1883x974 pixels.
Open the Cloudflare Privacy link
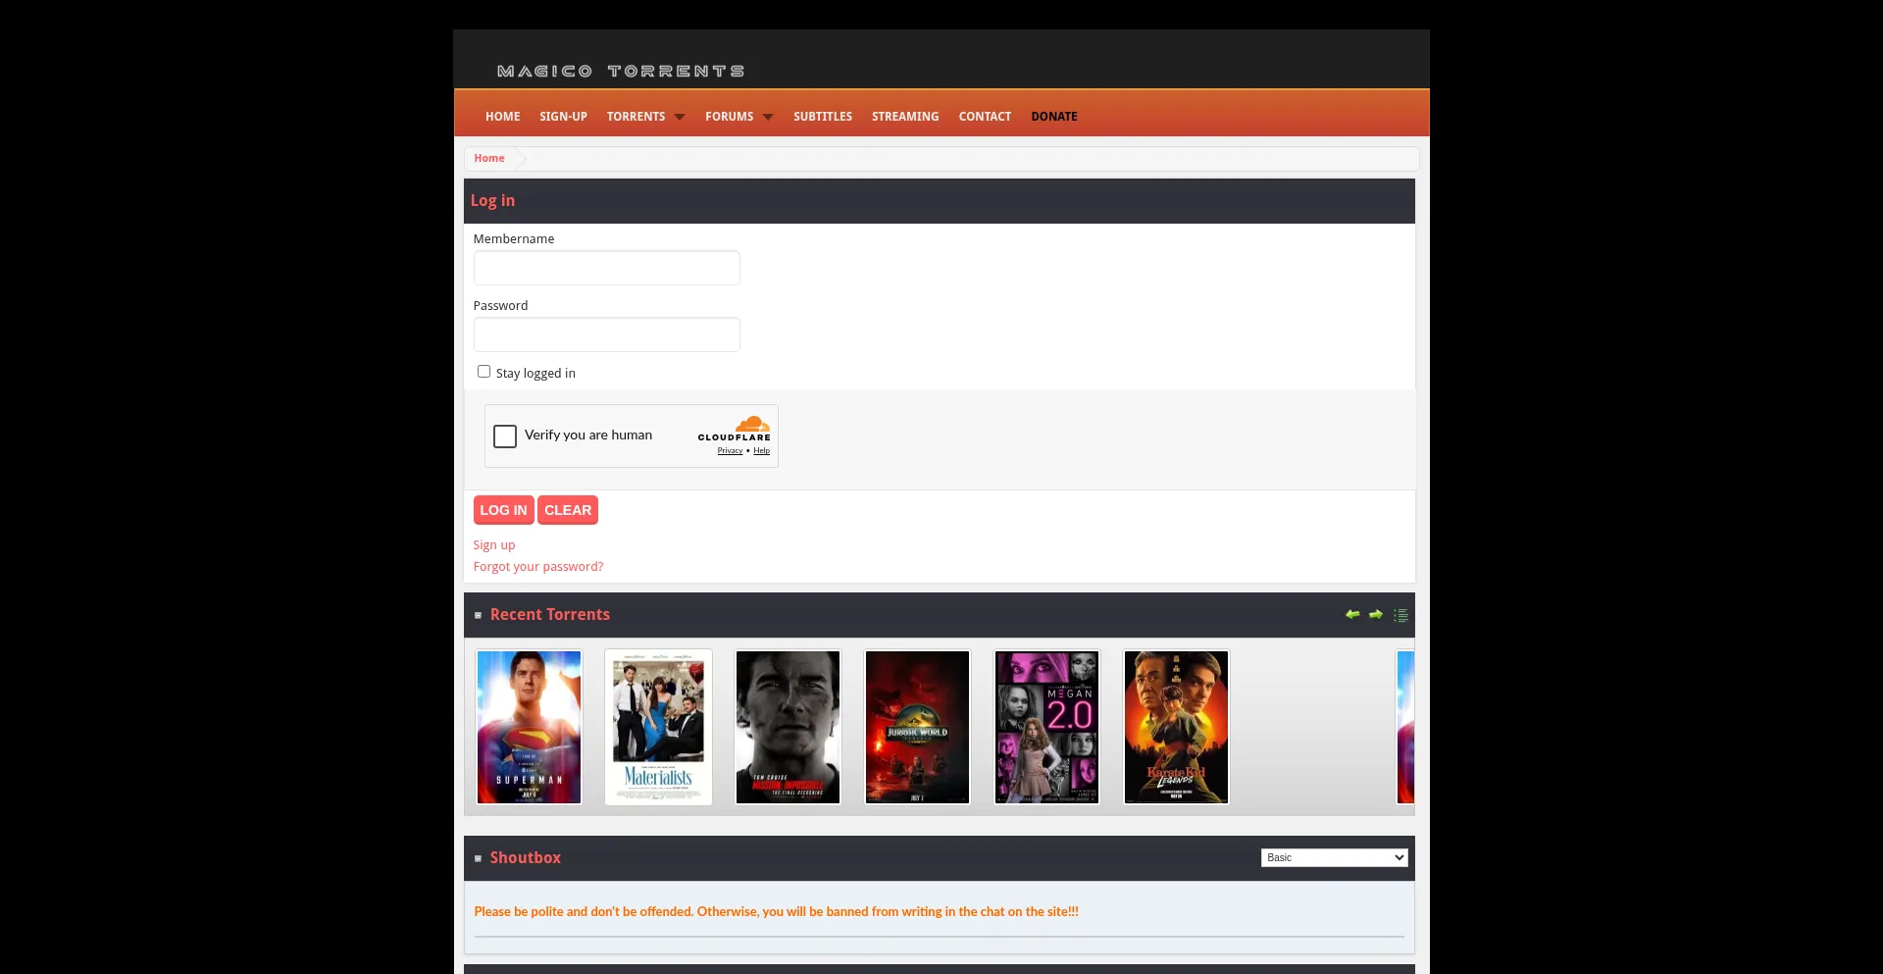730,451
